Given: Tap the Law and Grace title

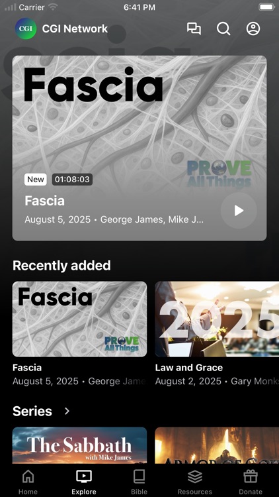Looking at the screenshot, I should pyautogui.click(x=189, y=368).
